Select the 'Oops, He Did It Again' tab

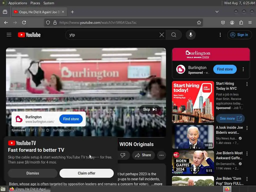(39, 12)
